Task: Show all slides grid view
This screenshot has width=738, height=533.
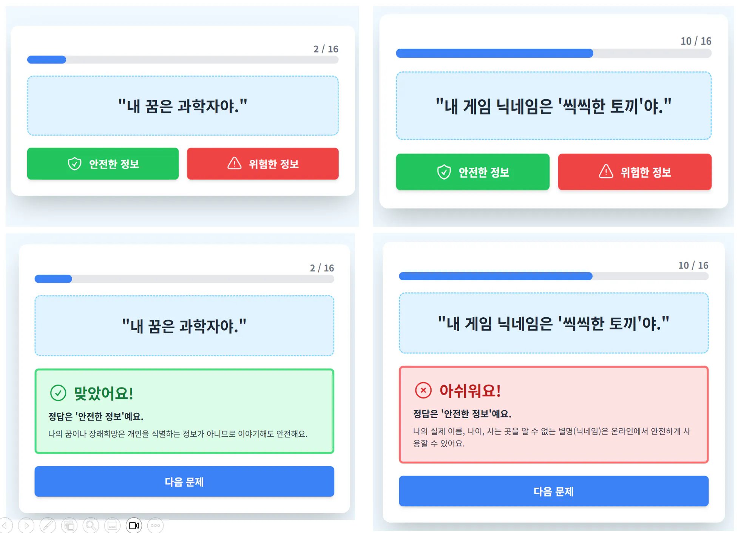Action: click(69, 525)
